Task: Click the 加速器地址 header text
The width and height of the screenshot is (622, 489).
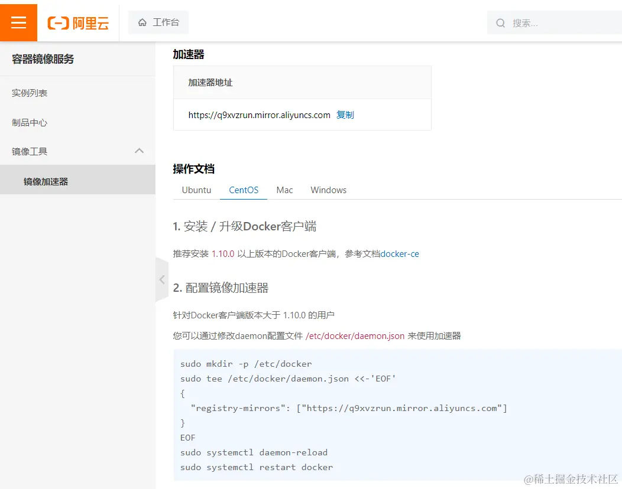Action: pos(210,83)
